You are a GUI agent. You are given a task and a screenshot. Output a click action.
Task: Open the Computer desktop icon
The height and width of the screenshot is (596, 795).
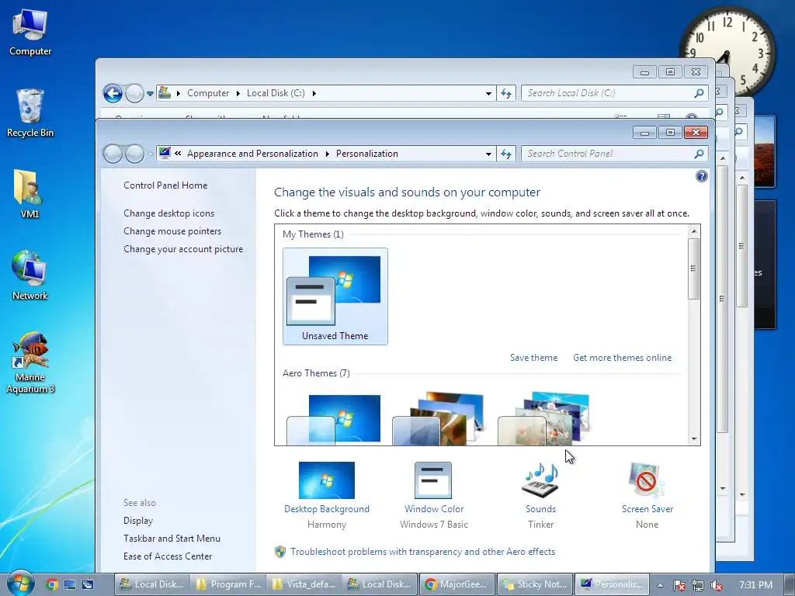coord(30,32)
